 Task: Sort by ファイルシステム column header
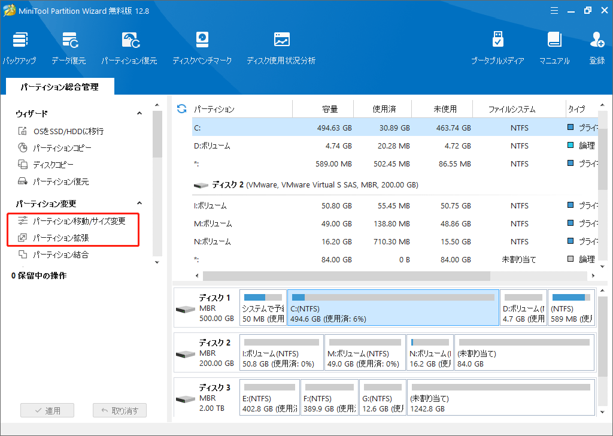click(x=519, y=109)
